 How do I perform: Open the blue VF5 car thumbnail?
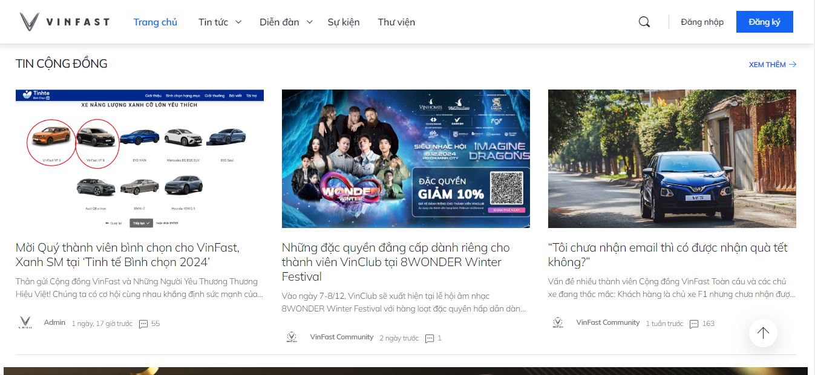click(672, 158)
